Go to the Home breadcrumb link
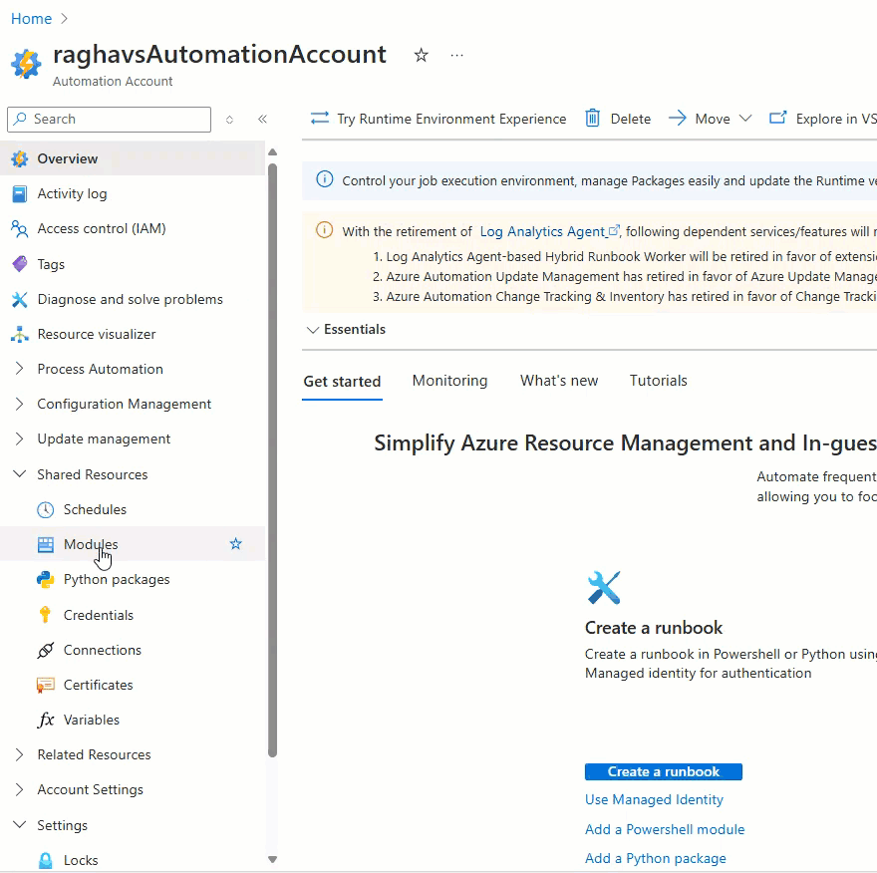 (31, 19)
